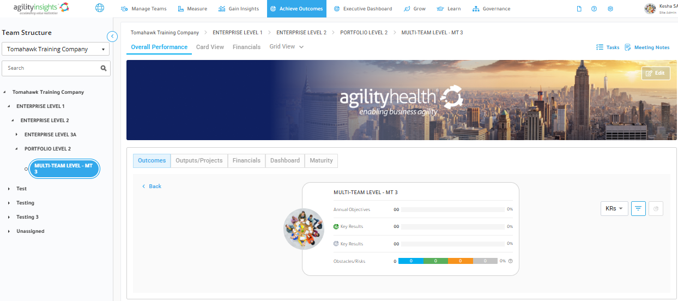678x301 pixels.
Task: Open the Learn menu
Action: pyautogui.click(x=449, y=9)
